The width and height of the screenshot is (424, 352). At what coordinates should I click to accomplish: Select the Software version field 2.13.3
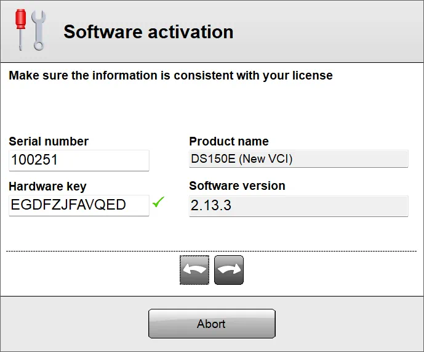(x=298, y=206)
